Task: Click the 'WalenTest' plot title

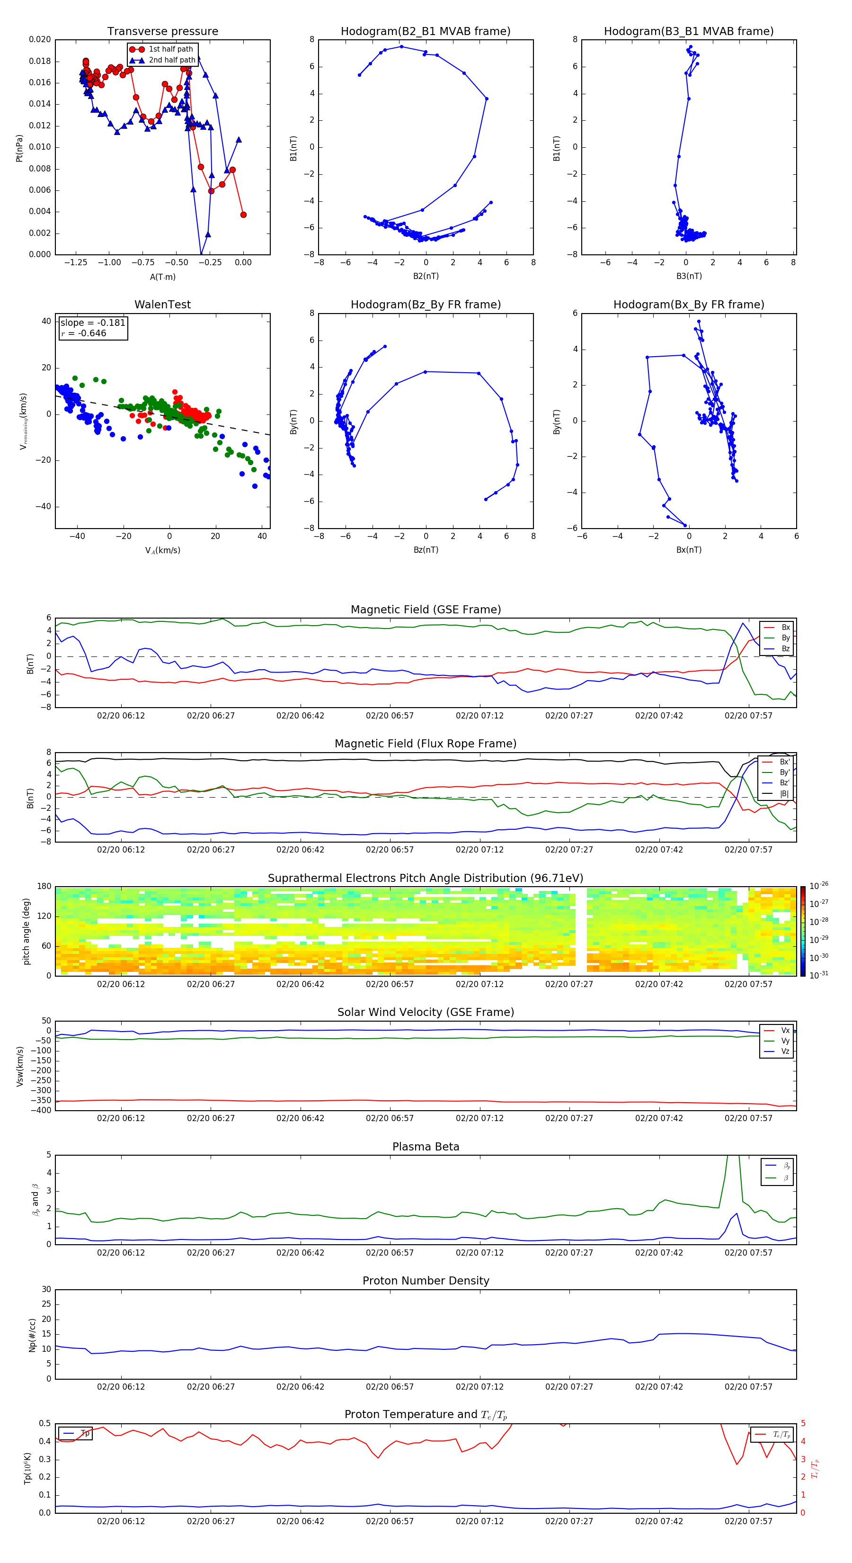Action: pos(162,305)
